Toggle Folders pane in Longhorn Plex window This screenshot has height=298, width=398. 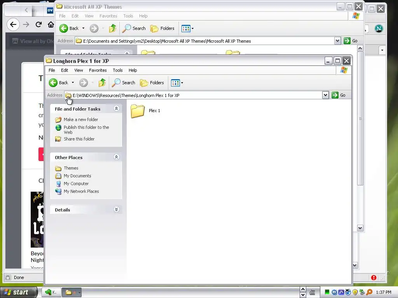point(152,83)
